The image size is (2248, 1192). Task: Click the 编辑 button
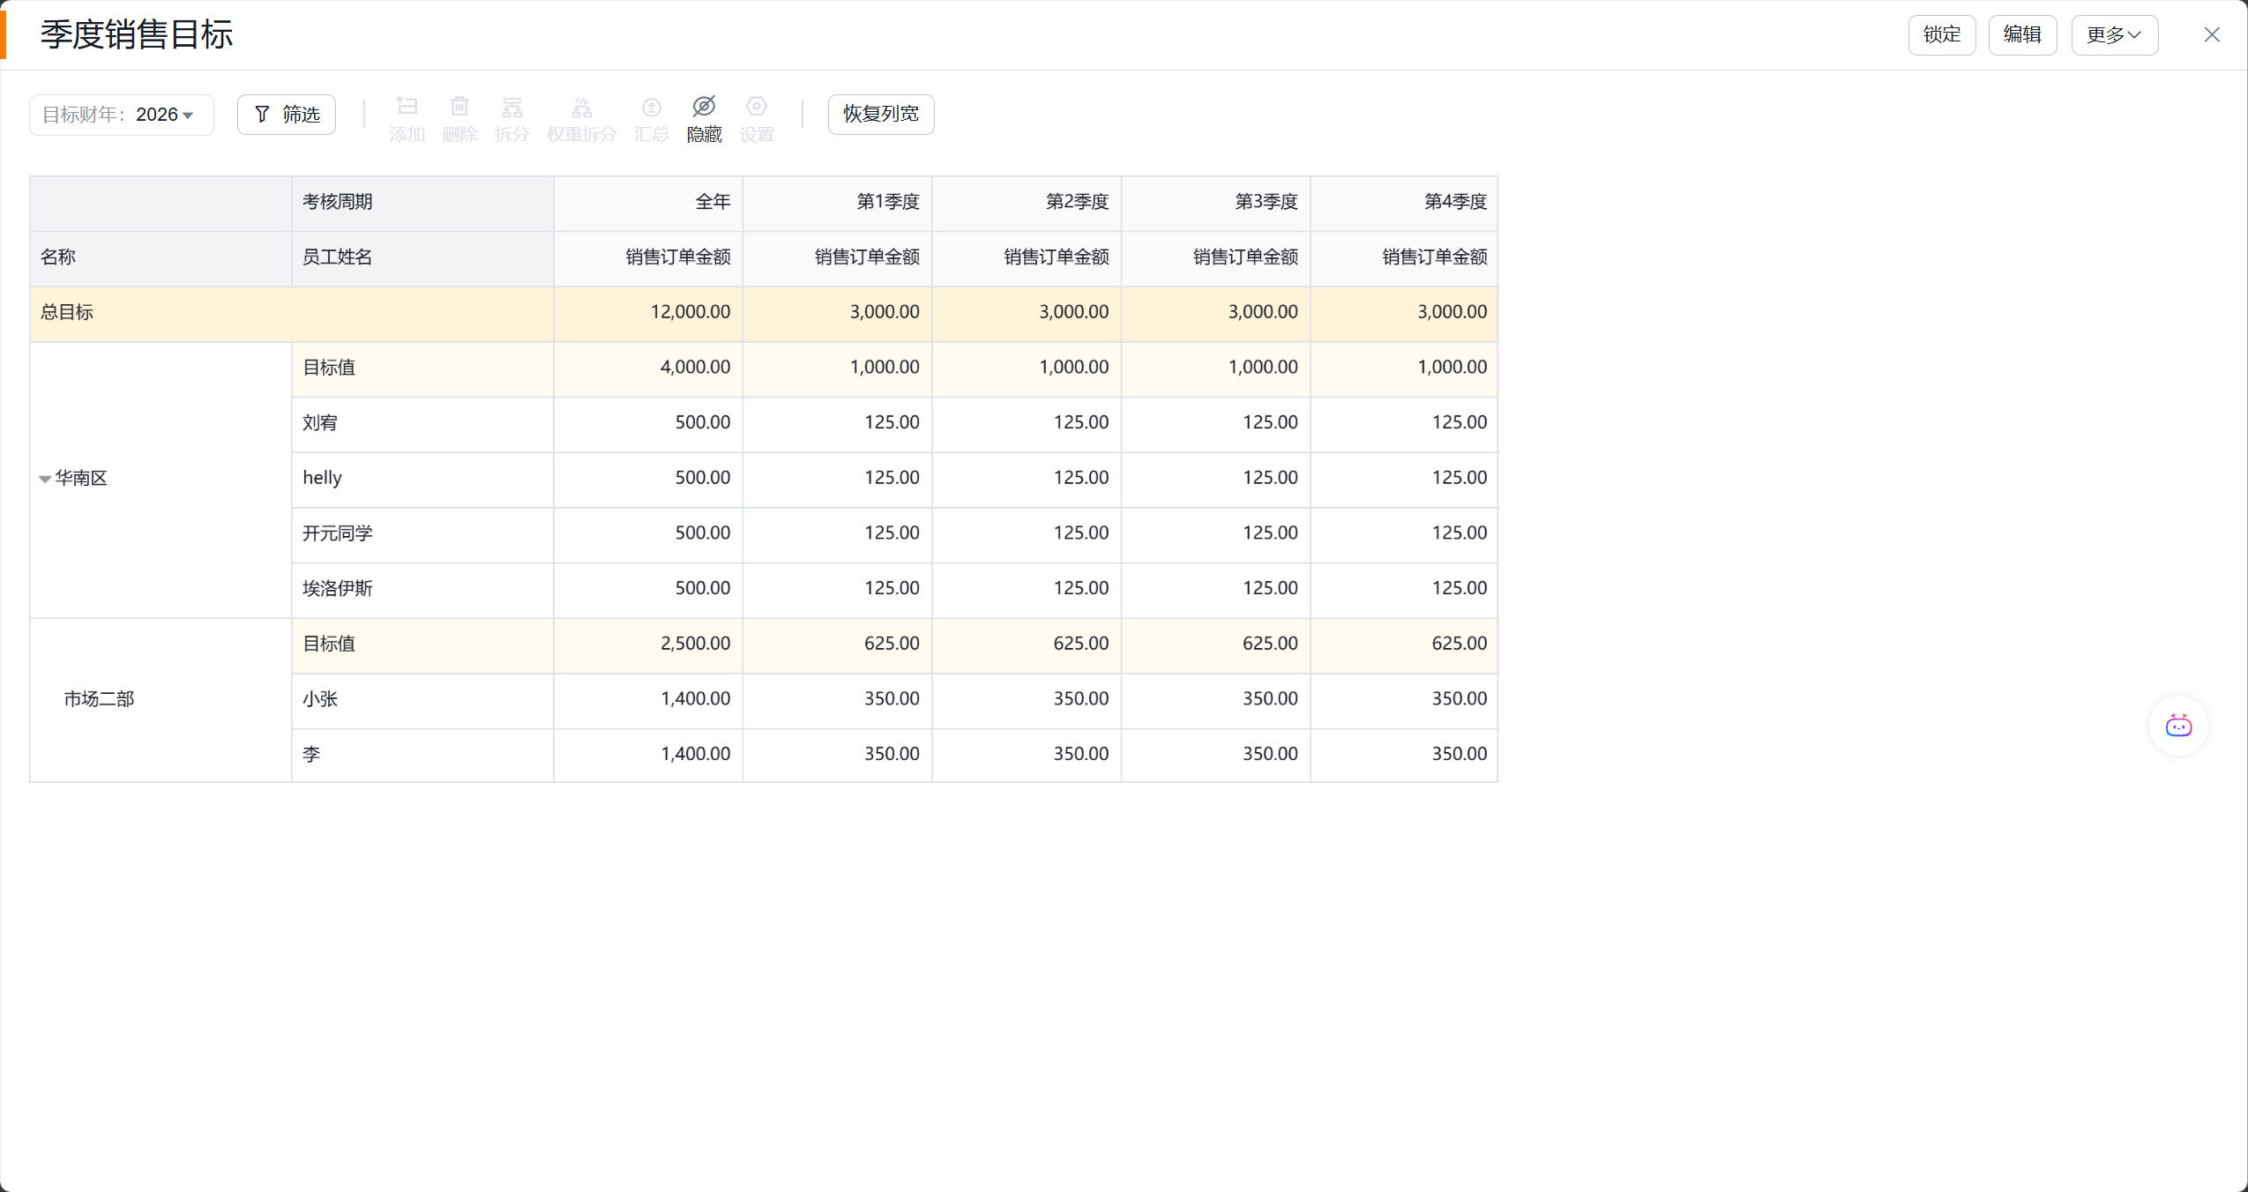point(2022,35)
